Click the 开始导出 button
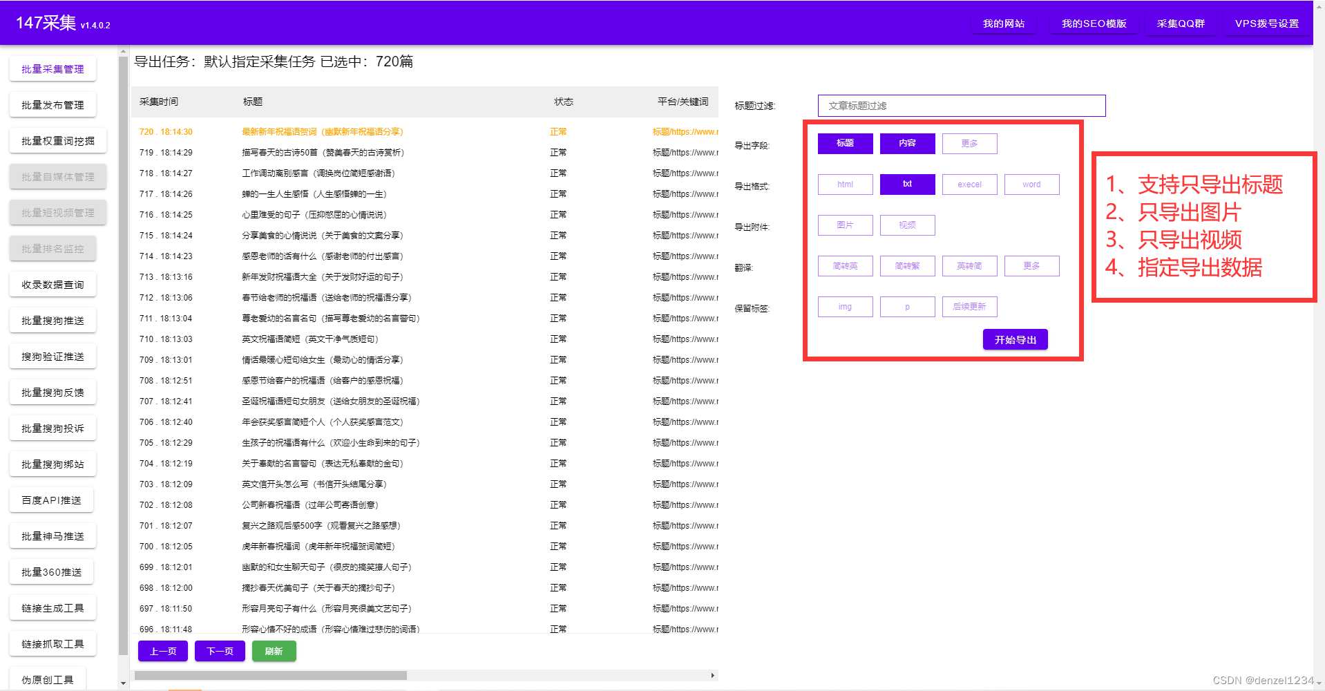Screen dimensions: 1325x691 click(x=1016, y=340)
